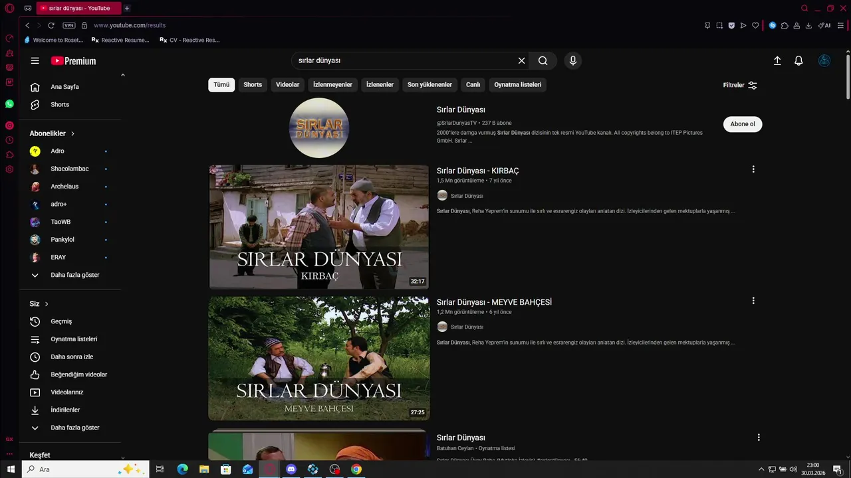Open the Discord icon in taskbar
Viewport: 851px width, 478px height.
pyautogui.click(x=291, y=469)
